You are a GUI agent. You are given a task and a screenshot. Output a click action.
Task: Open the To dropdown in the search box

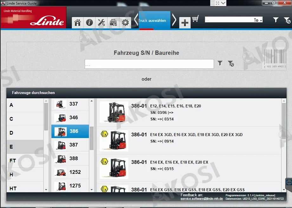258,20
